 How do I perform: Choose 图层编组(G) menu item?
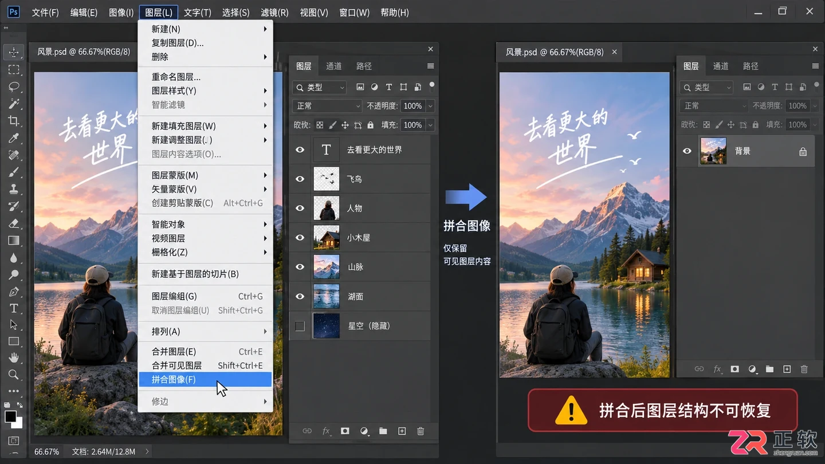pos(205,296)
